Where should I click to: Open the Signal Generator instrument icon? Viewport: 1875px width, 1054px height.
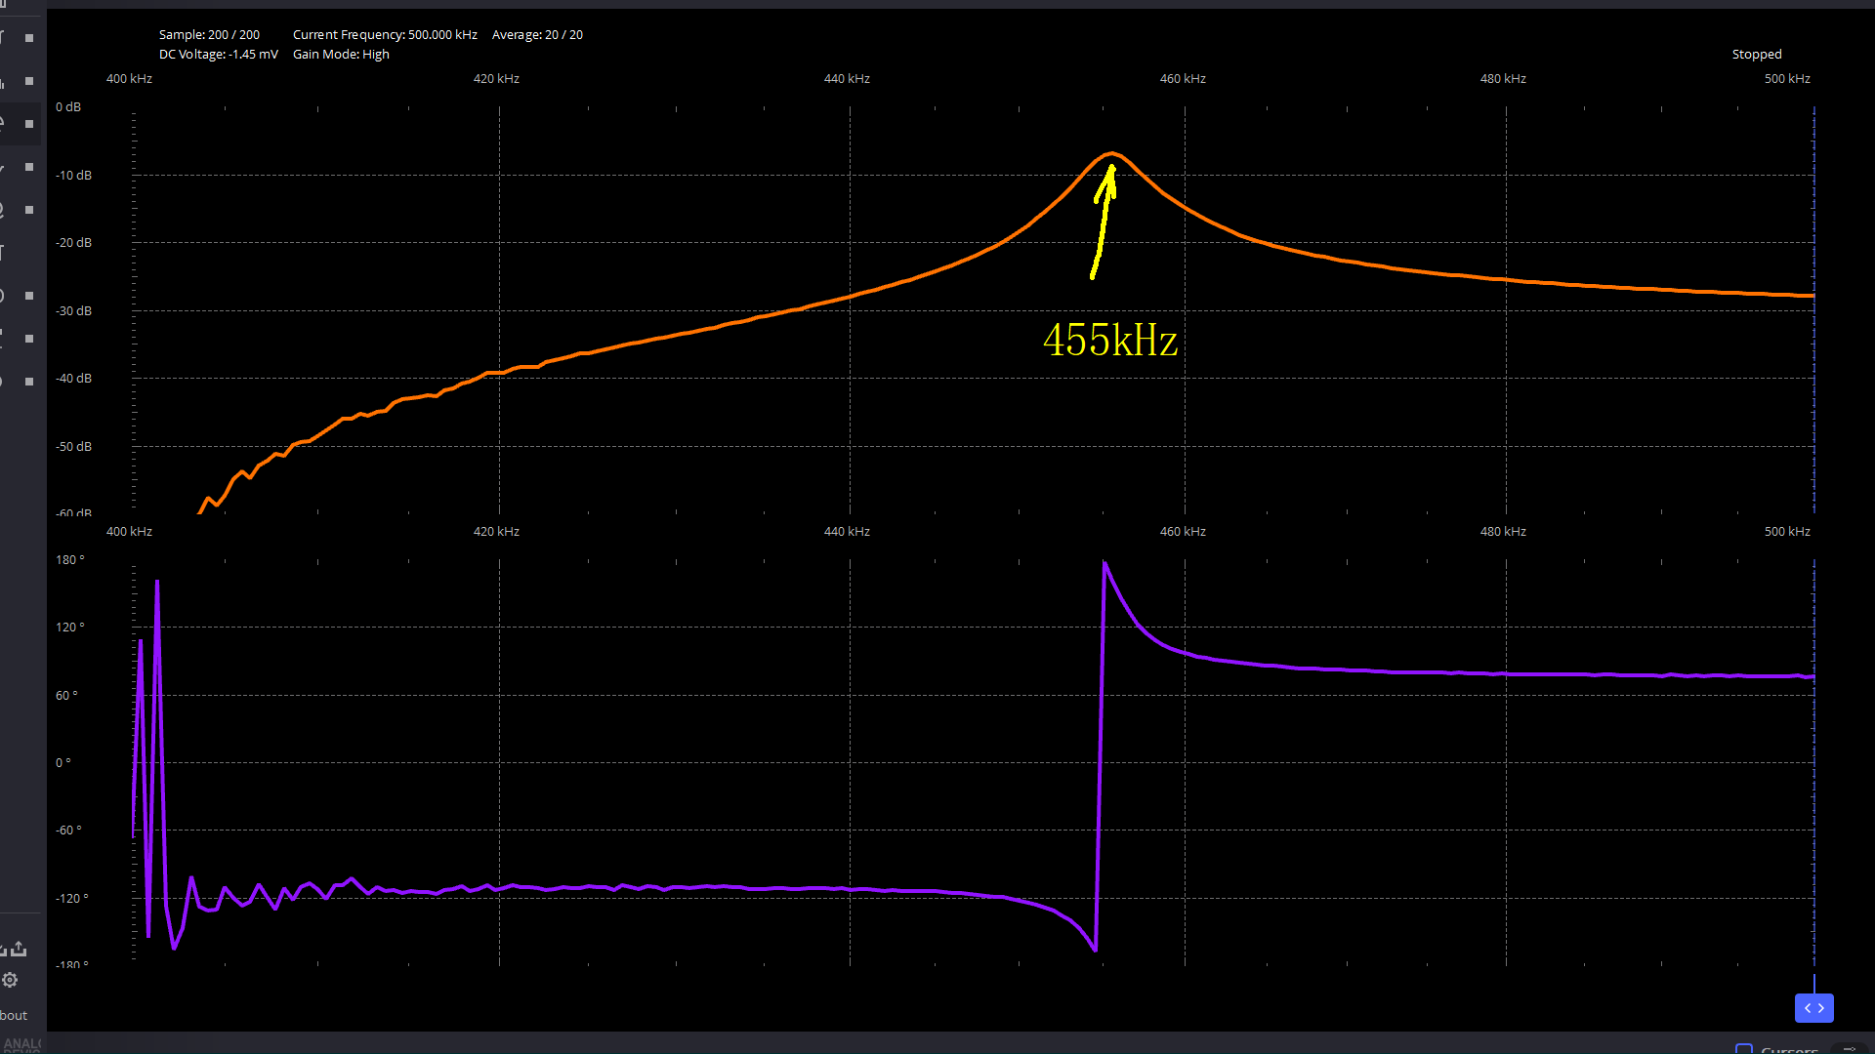pyautogui.click(x=4, y=168)
